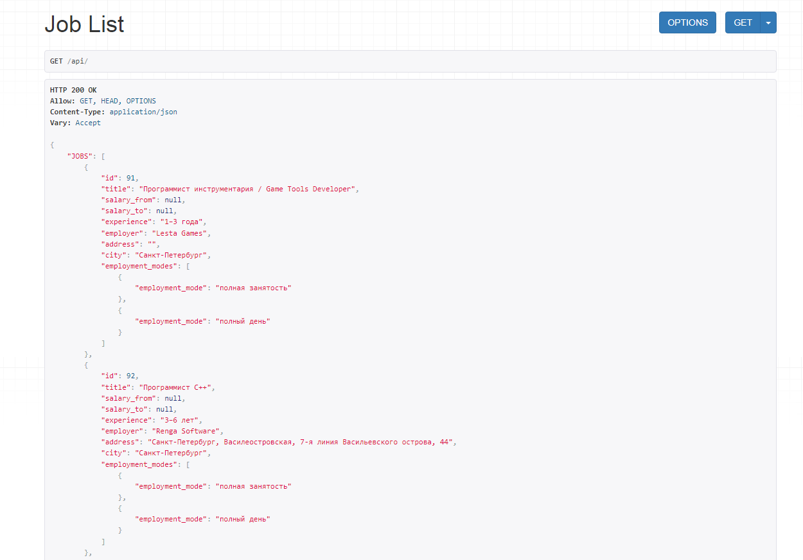
Task: Select the id value 91
Action: [130, 178]
